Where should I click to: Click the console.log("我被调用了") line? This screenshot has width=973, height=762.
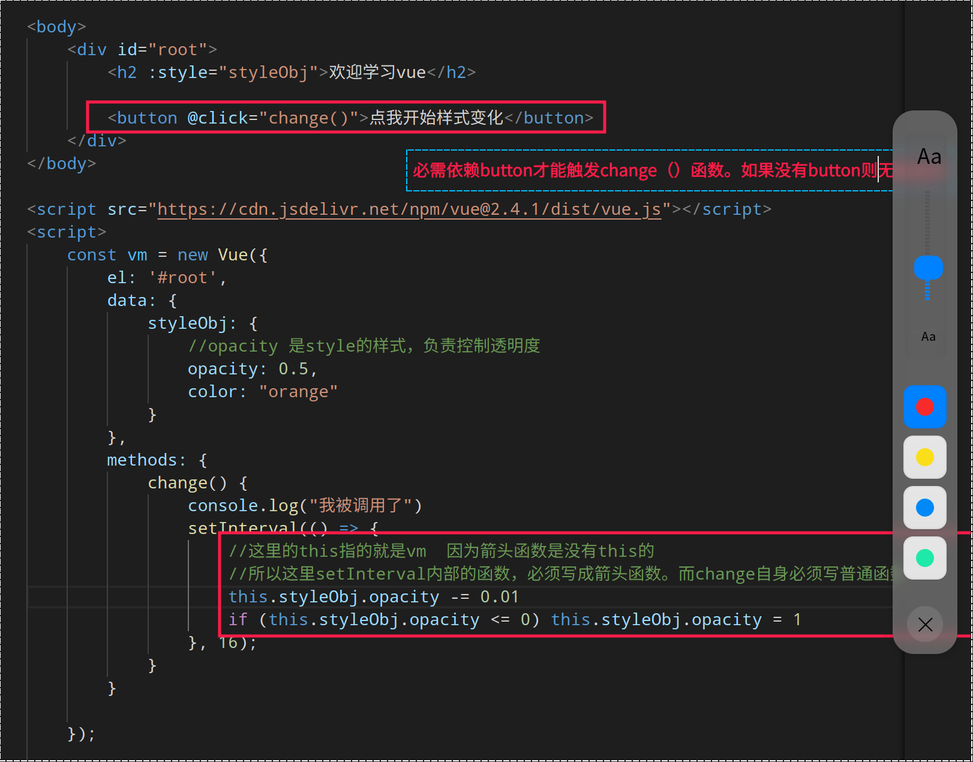[305, 506]
